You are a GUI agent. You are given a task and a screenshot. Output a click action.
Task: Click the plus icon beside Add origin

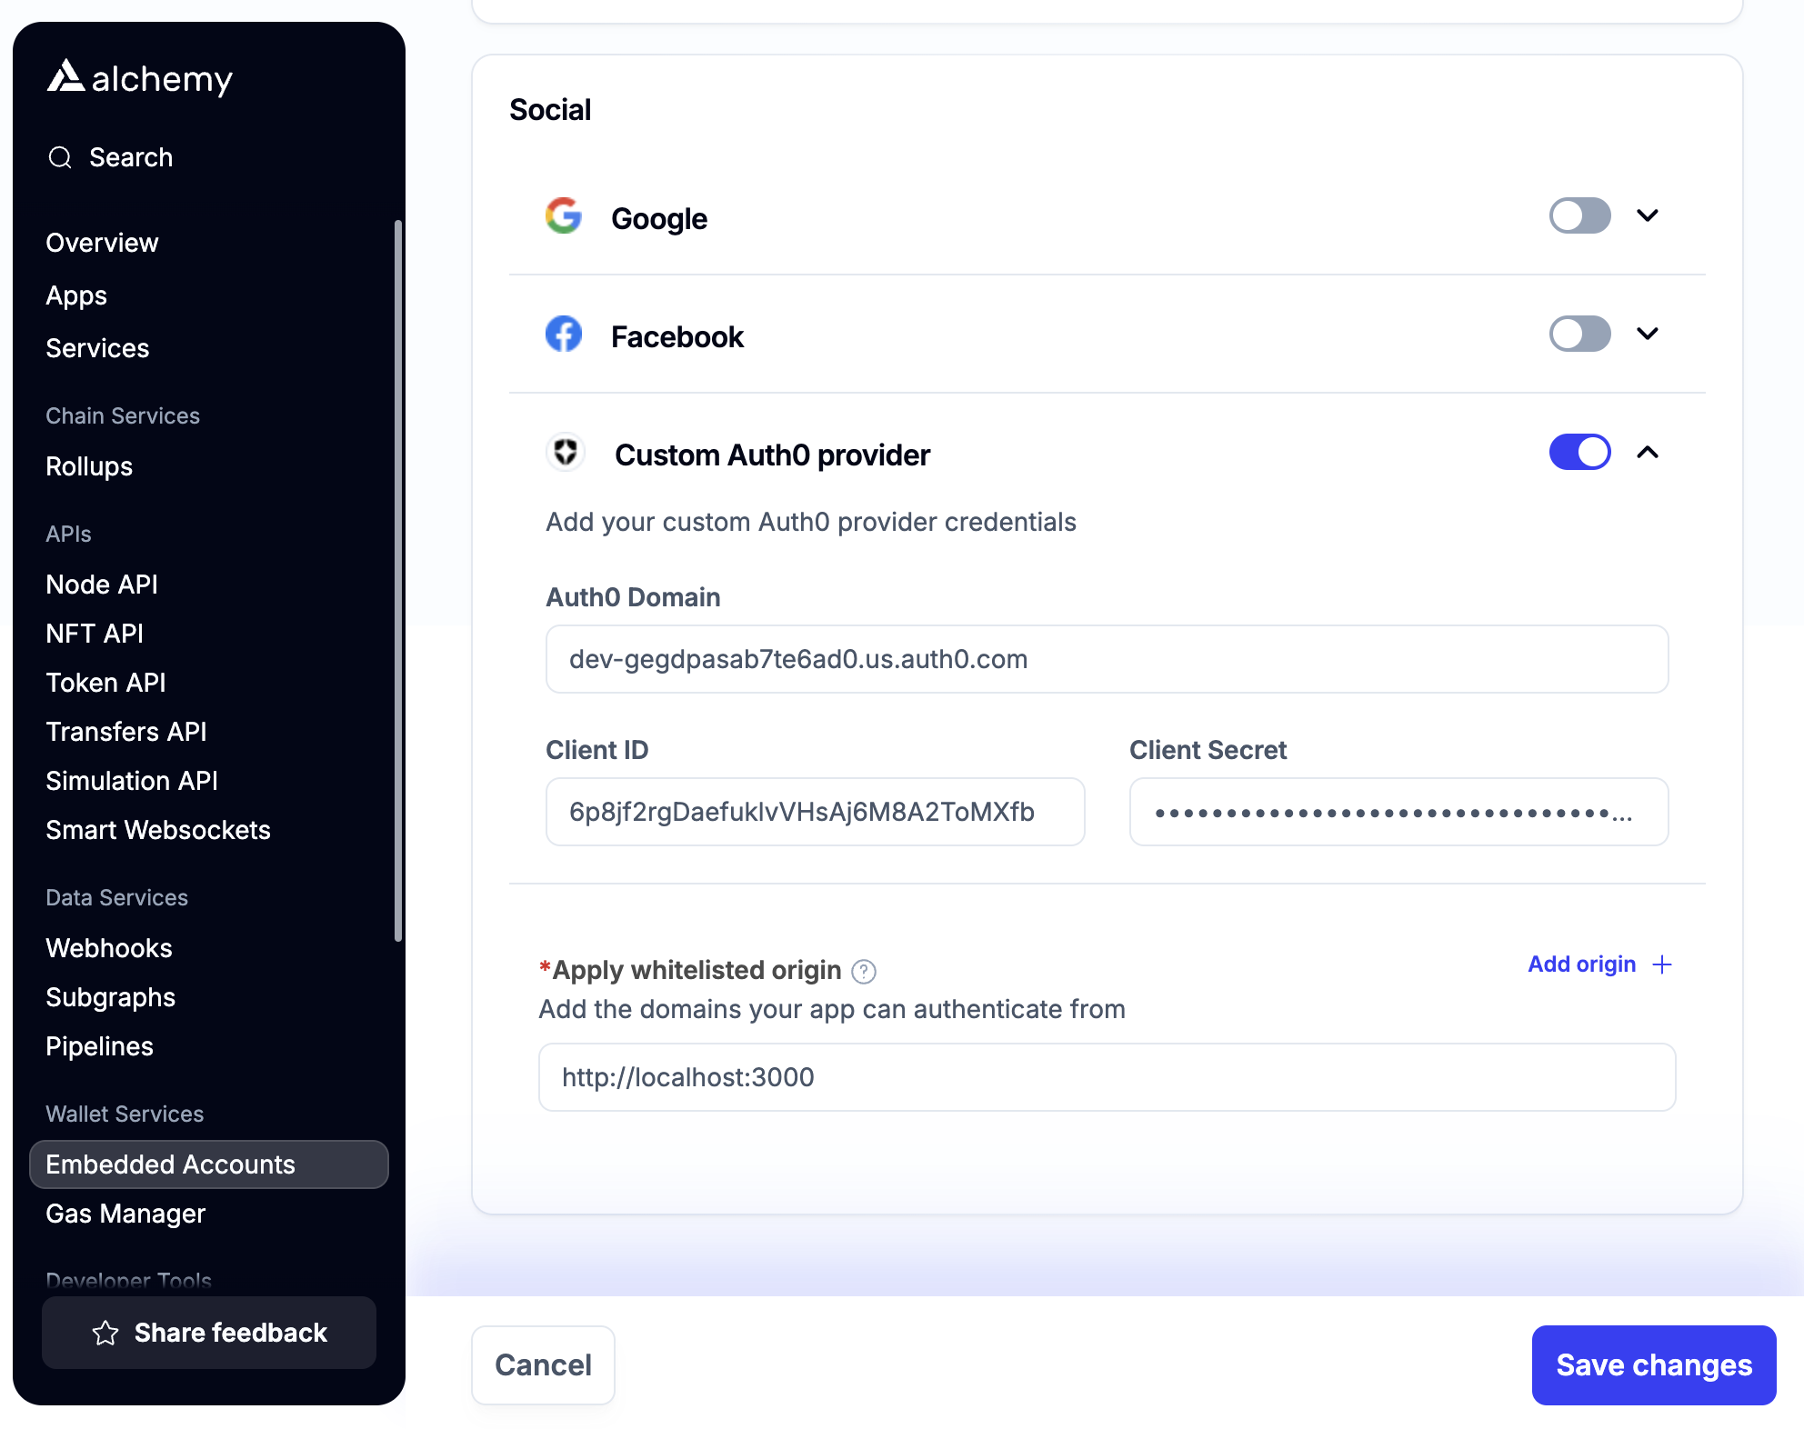(x=1662, y=964)
